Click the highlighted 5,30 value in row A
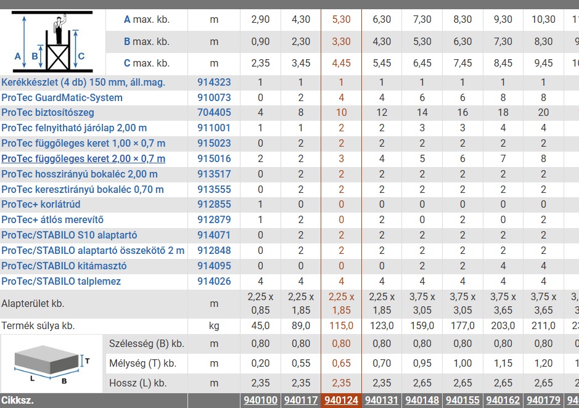The width and height of the screenshot is (579, 408). [341, 20]
